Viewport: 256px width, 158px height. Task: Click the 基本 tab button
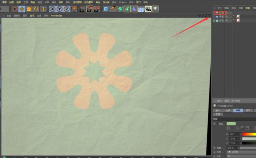218,110
